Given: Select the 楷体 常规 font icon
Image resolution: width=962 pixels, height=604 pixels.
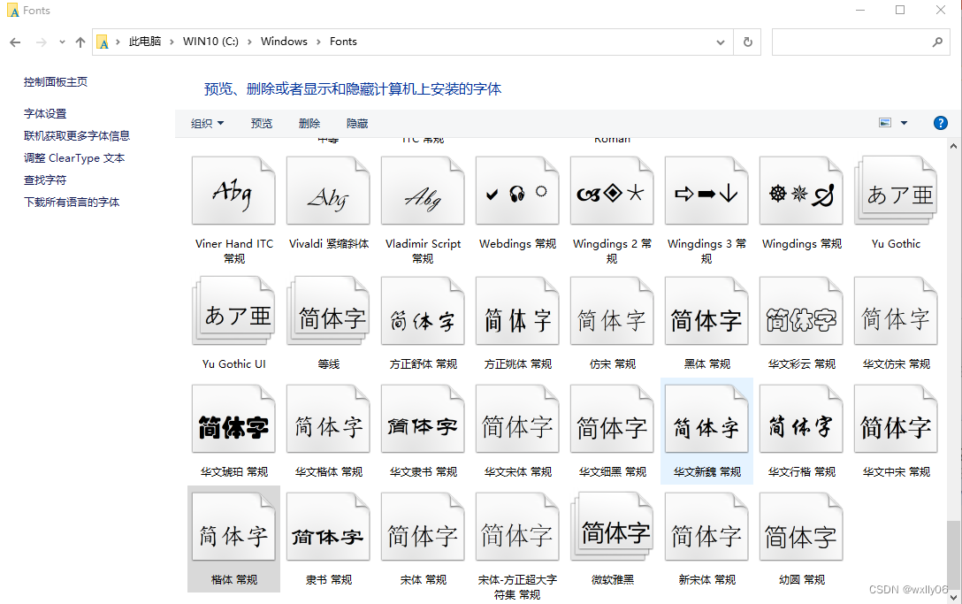Looking at the screenshot, I should pos(233,527).
